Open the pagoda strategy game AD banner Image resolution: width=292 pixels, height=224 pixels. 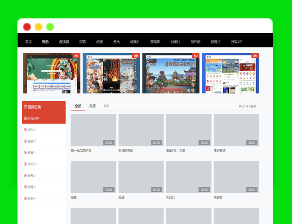tap(171, 73)
